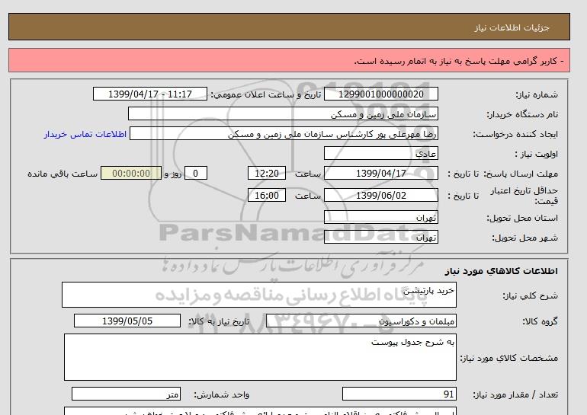This screenshot has height=415, width=587.
Task: Click the اطلاعات کالاهای مورد نیاز section heading
Action: click(x=502, y=270)
